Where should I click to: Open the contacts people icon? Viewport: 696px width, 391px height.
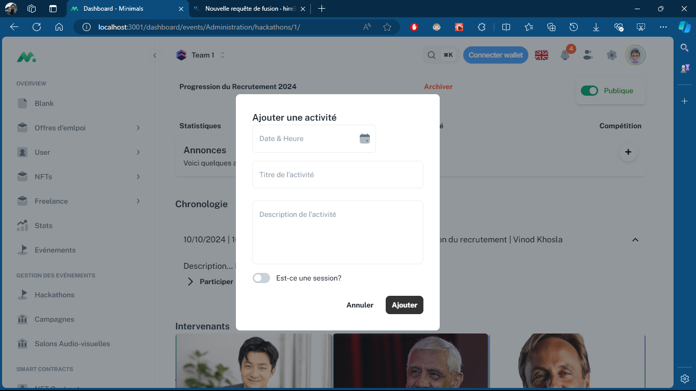(588, 55)
